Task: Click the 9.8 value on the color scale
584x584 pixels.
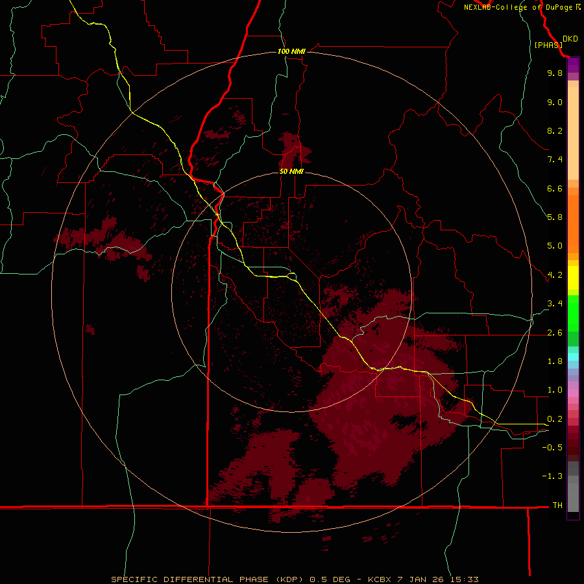Action: point(555,73)
